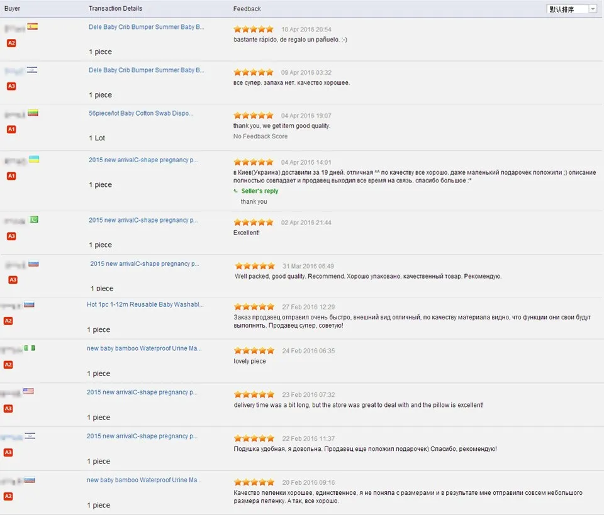Click the Seller's reply arrow icon
604x515 pixels.
click(236, 191)
